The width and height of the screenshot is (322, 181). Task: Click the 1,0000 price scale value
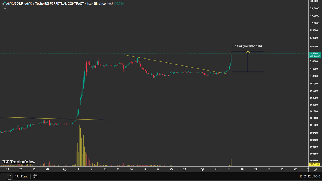point(314,76)
